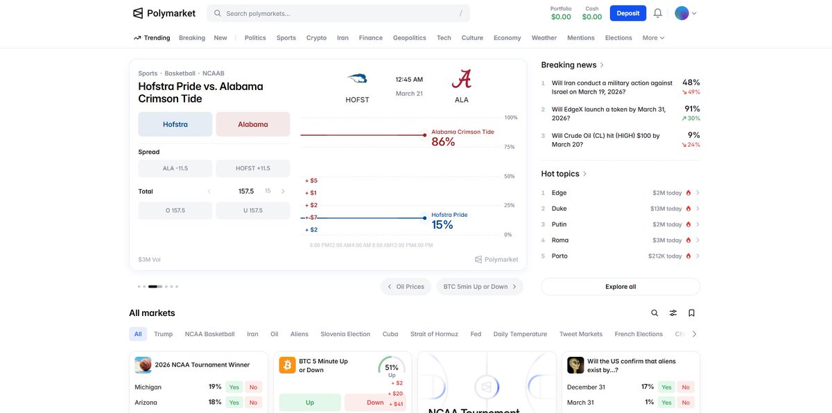Image resolution: width=832 pixels, height=413 pixels.
Task: View Cash balance $0.00
Action: pyautogui.click(x=592, y=13)
